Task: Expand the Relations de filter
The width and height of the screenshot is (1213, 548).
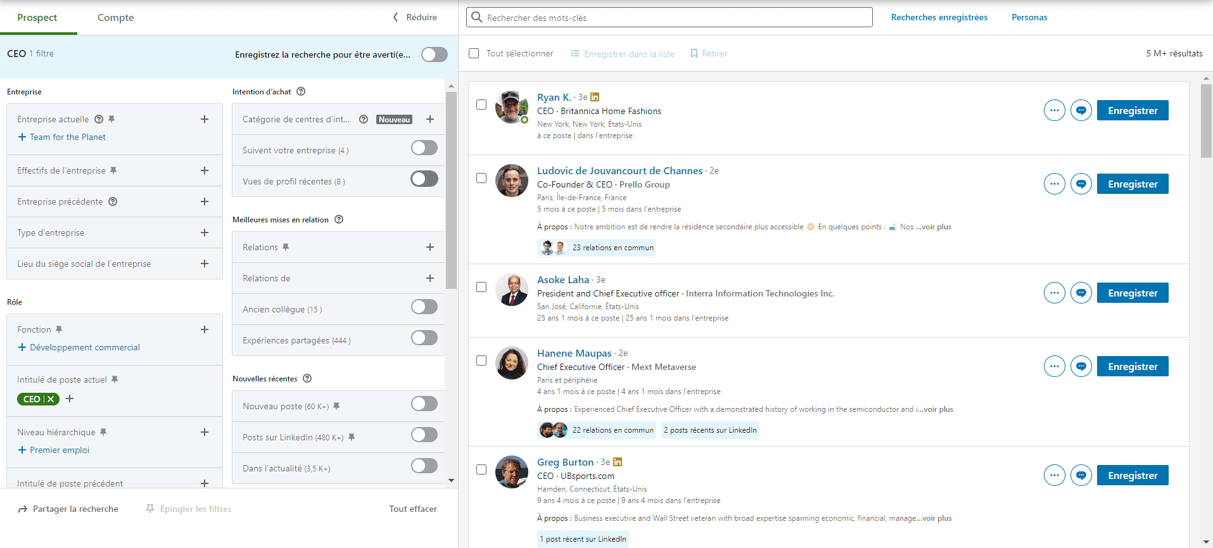Action: click(x=430, y=278)
